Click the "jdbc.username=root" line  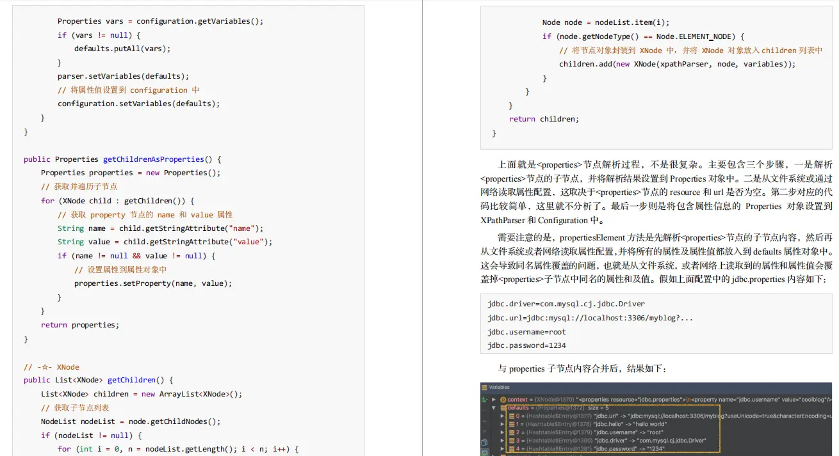[526, 332]
